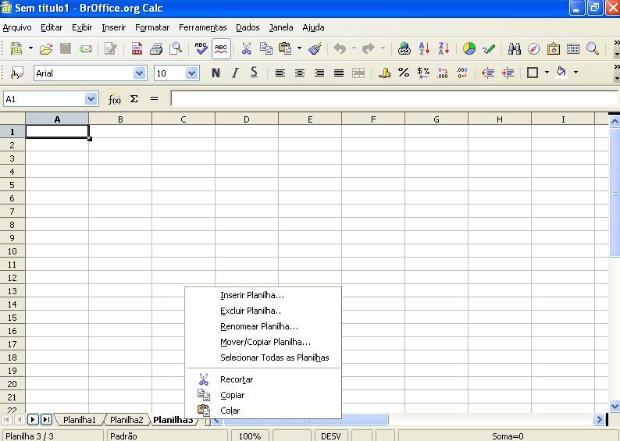This screenshot has height=441, width=620.
Task: Click the Sum sigma icon
Action: tap(134, 99)
